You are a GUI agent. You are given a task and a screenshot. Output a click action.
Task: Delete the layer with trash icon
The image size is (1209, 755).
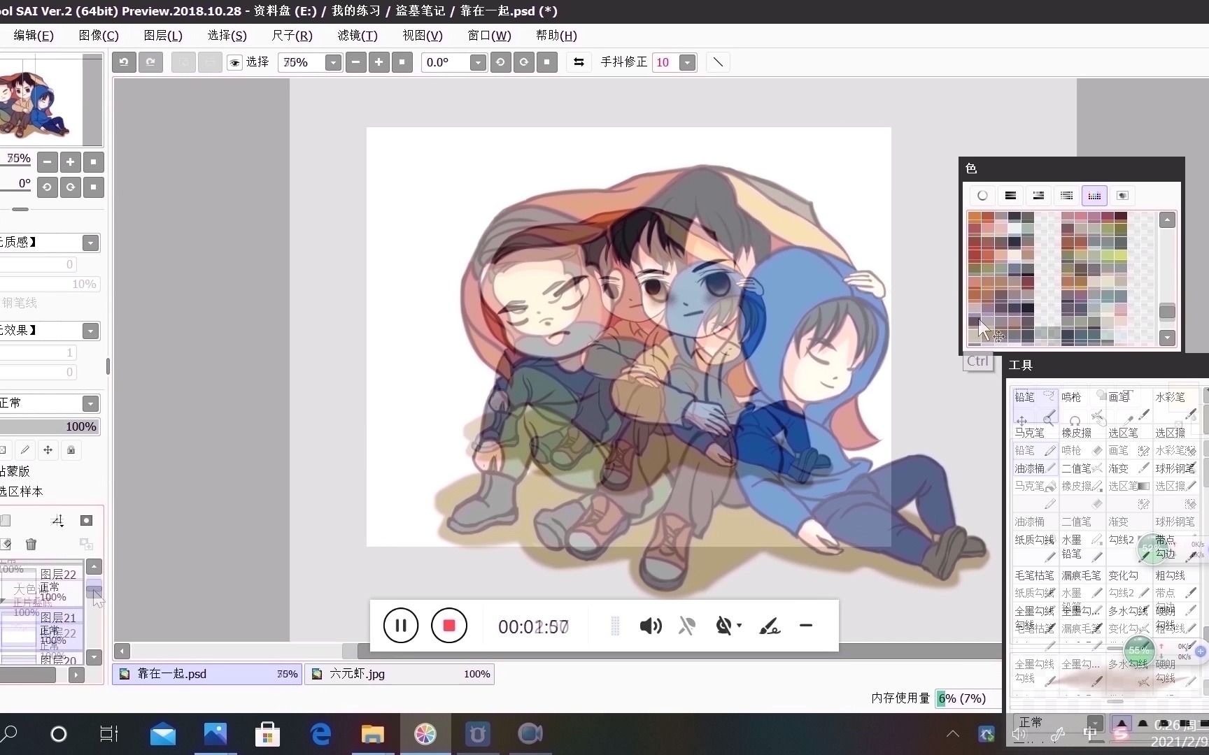tap(31, 544)
